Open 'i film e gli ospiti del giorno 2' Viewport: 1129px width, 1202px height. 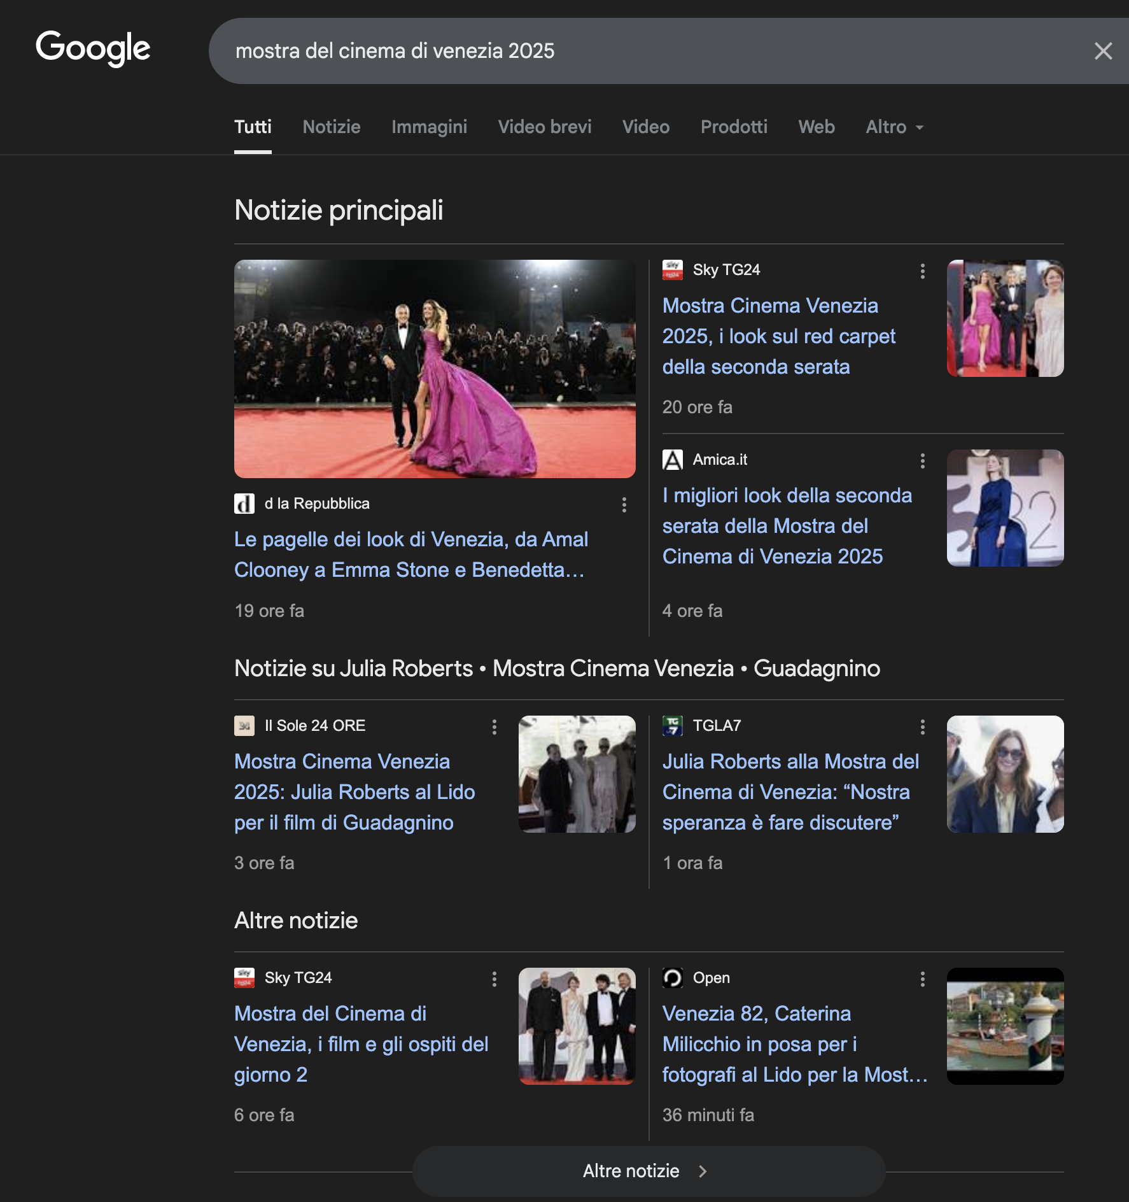[x=361, y=1044]
